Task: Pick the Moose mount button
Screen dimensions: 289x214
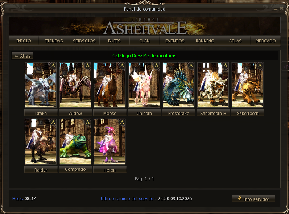Action: [110, 113]
